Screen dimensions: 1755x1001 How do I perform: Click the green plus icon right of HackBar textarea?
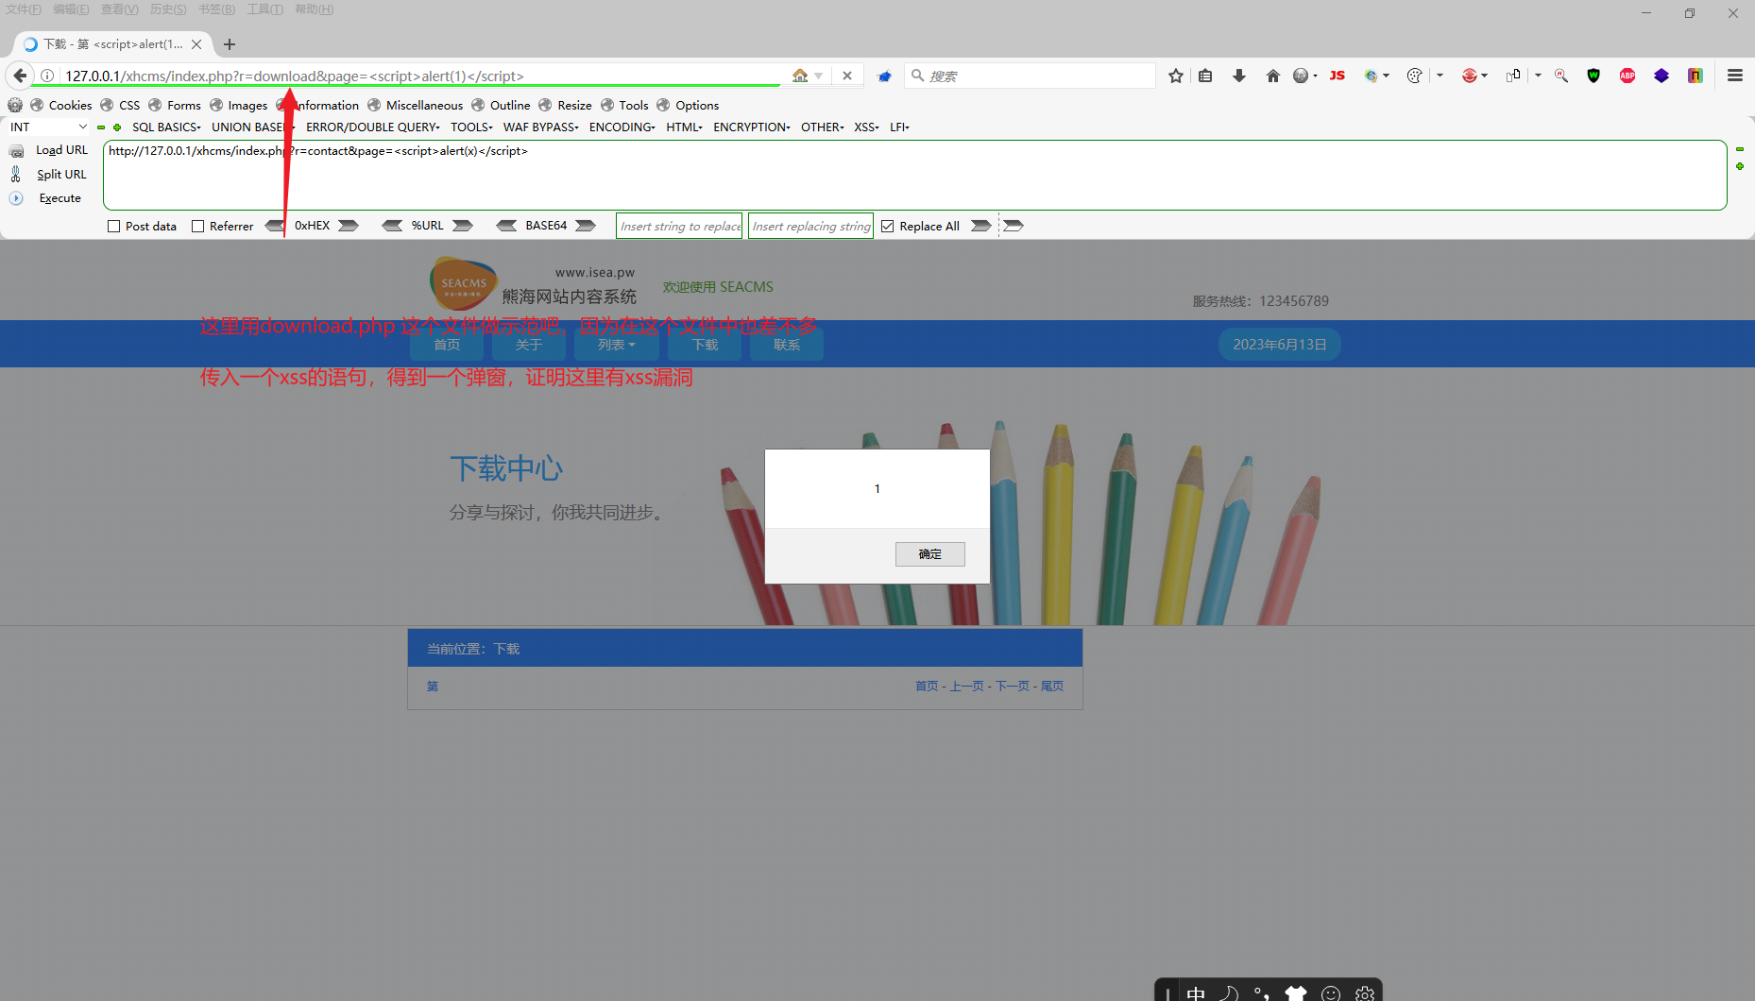point(1740,166)
